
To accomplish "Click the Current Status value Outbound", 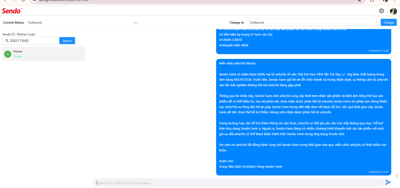I will click(35, 23).
